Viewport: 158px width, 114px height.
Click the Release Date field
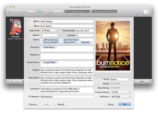(85, 31)
